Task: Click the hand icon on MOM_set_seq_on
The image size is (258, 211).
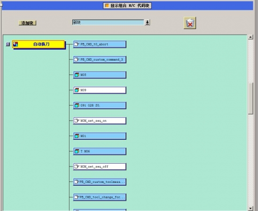Action: coord(77,121)
